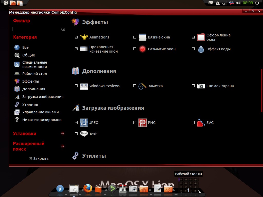The width and height of the screenshot is (263, 197).
Task: Uncheck the JPEG checkbox
Action: [x=76, y=122]
